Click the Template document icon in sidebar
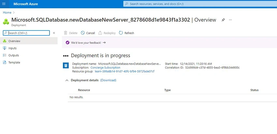Image resolution: width=277 pixels, height=134 pixels. pyautogui.click(x=5, y=62)
